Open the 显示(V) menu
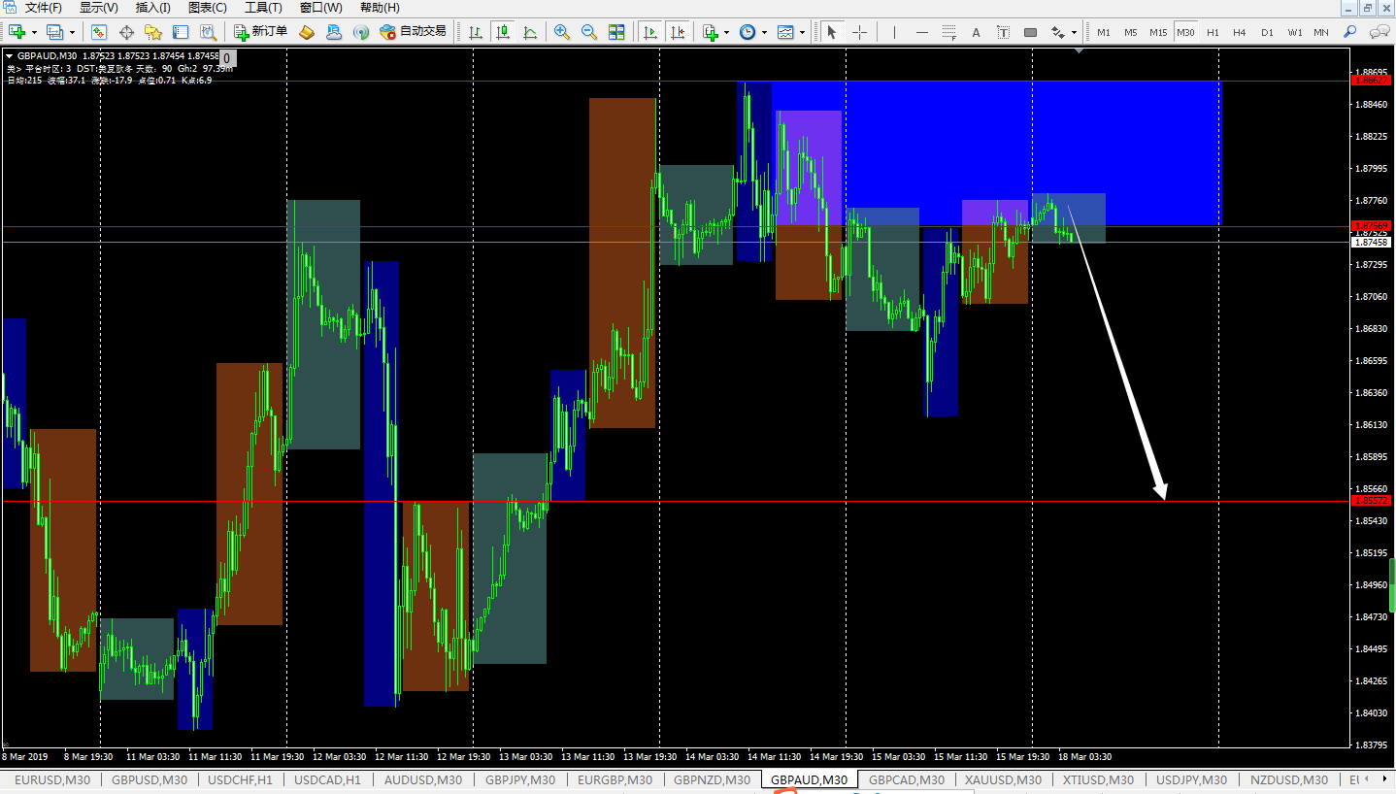This screenshot has height=794, width=1396. coord(99,8)
